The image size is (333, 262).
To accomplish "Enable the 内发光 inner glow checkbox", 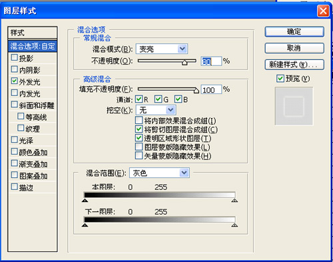I will coord(15,93).
